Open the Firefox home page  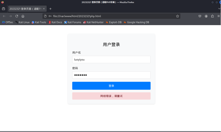click(x=23, y=16)
